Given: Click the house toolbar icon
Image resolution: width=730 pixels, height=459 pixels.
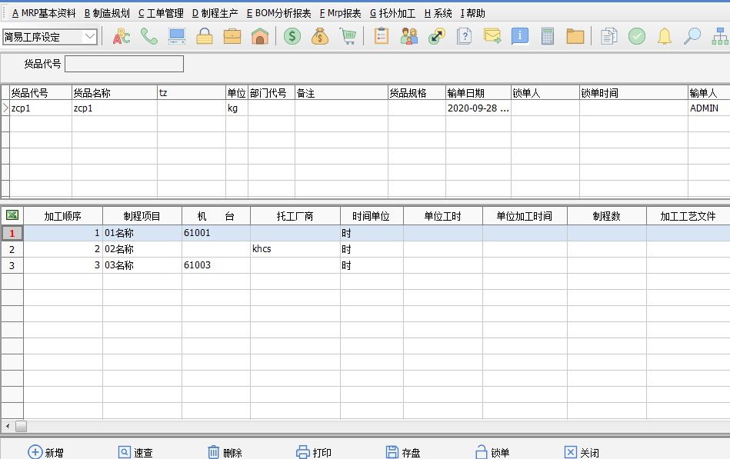Looking at the screenshot, I should tap(260, 36).
